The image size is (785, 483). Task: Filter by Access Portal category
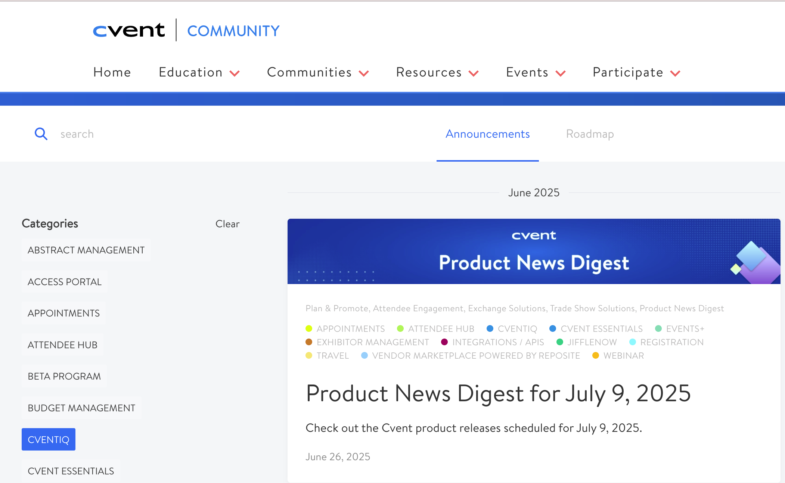[65, 282]
